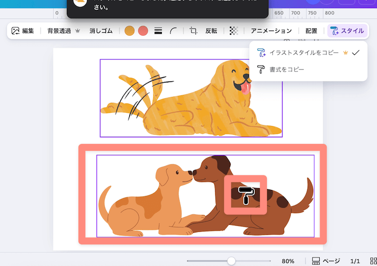Open the 編集 image edit button
Image resolution: width=377 pixels, height=266 pixels.
click(x=23, y=31)
